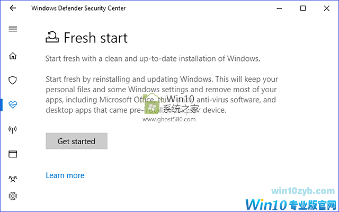
Task: Go to the Home page icon
Action: tap(13, 56)
